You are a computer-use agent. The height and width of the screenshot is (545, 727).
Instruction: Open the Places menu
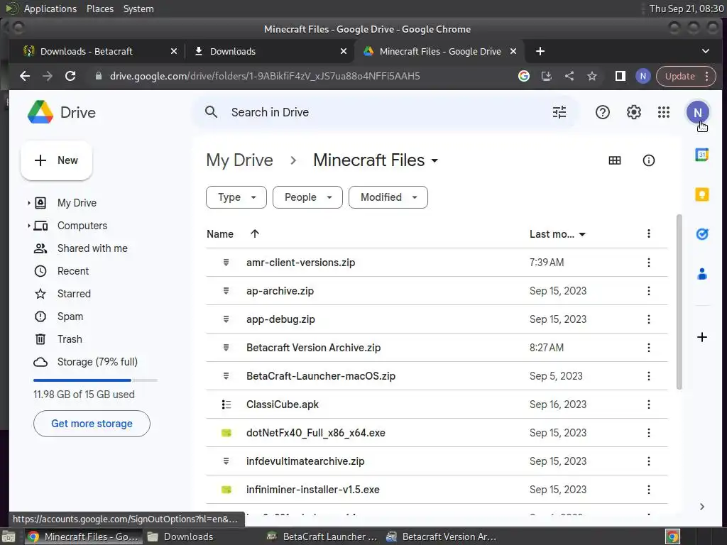[99, 9]
